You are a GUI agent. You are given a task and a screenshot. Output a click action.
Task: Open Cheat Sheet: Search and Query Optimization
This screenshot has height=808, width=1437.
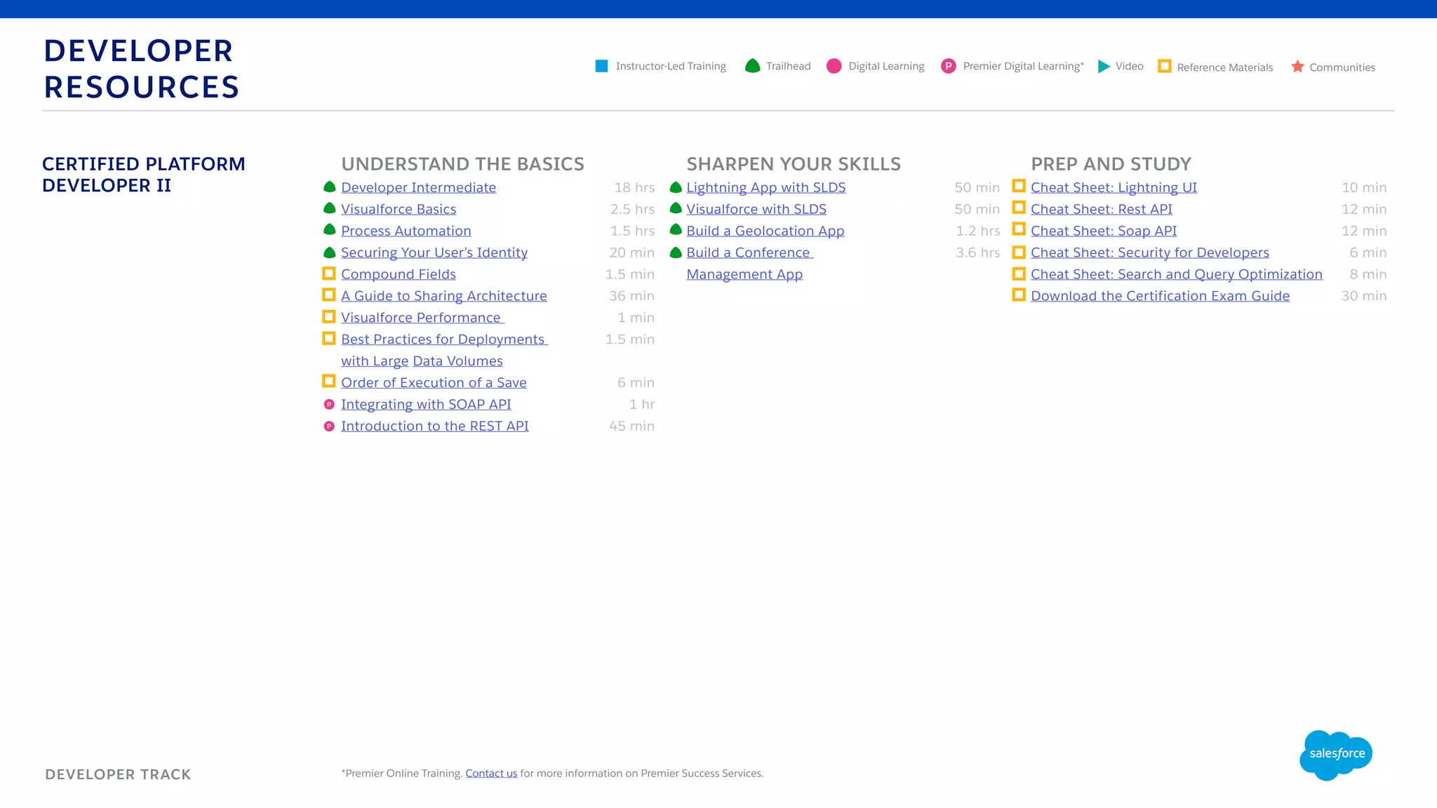coord(1177,274)
